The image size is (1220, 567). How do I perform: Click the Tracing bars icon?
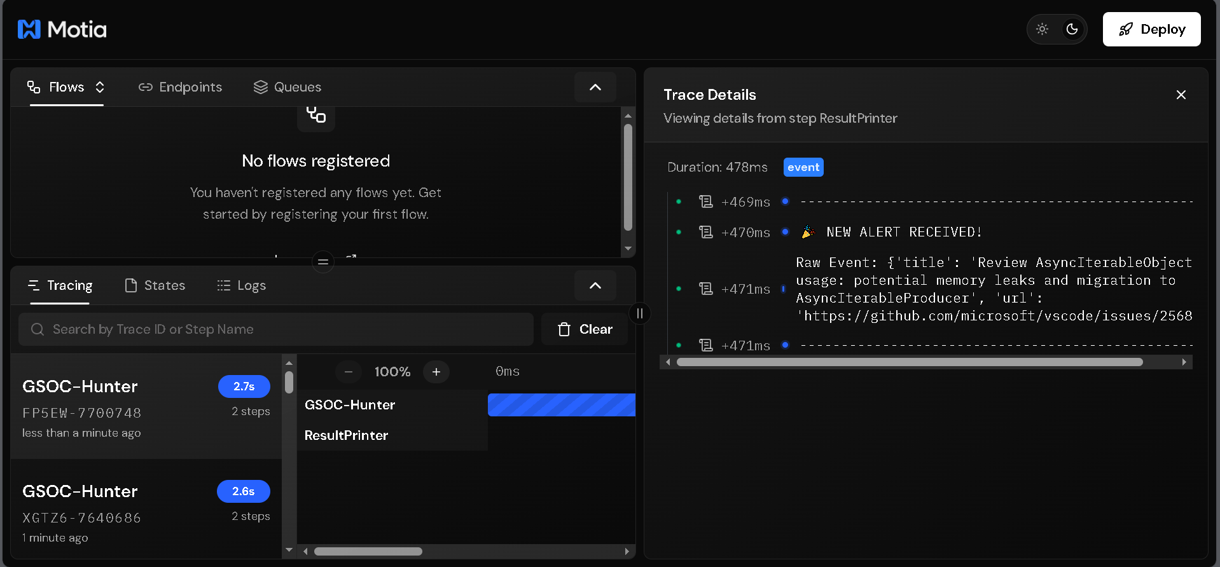pyautogui.click(x=34, y=285)
